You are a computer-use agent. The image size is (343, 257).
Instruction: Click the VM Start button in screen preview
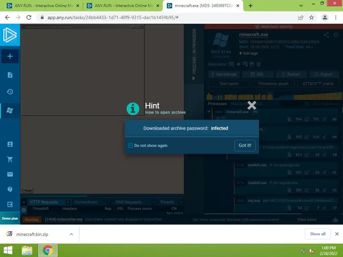point(27,190)
